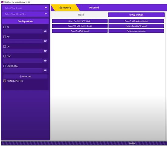Expand the Select Your Brand dropdown

point(25,8)
